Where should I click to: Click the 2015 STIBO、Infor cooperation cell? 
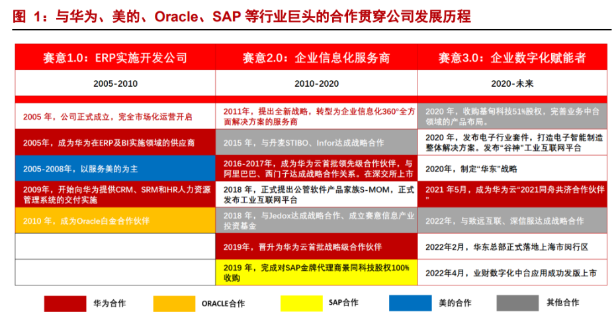click(316, 142)
